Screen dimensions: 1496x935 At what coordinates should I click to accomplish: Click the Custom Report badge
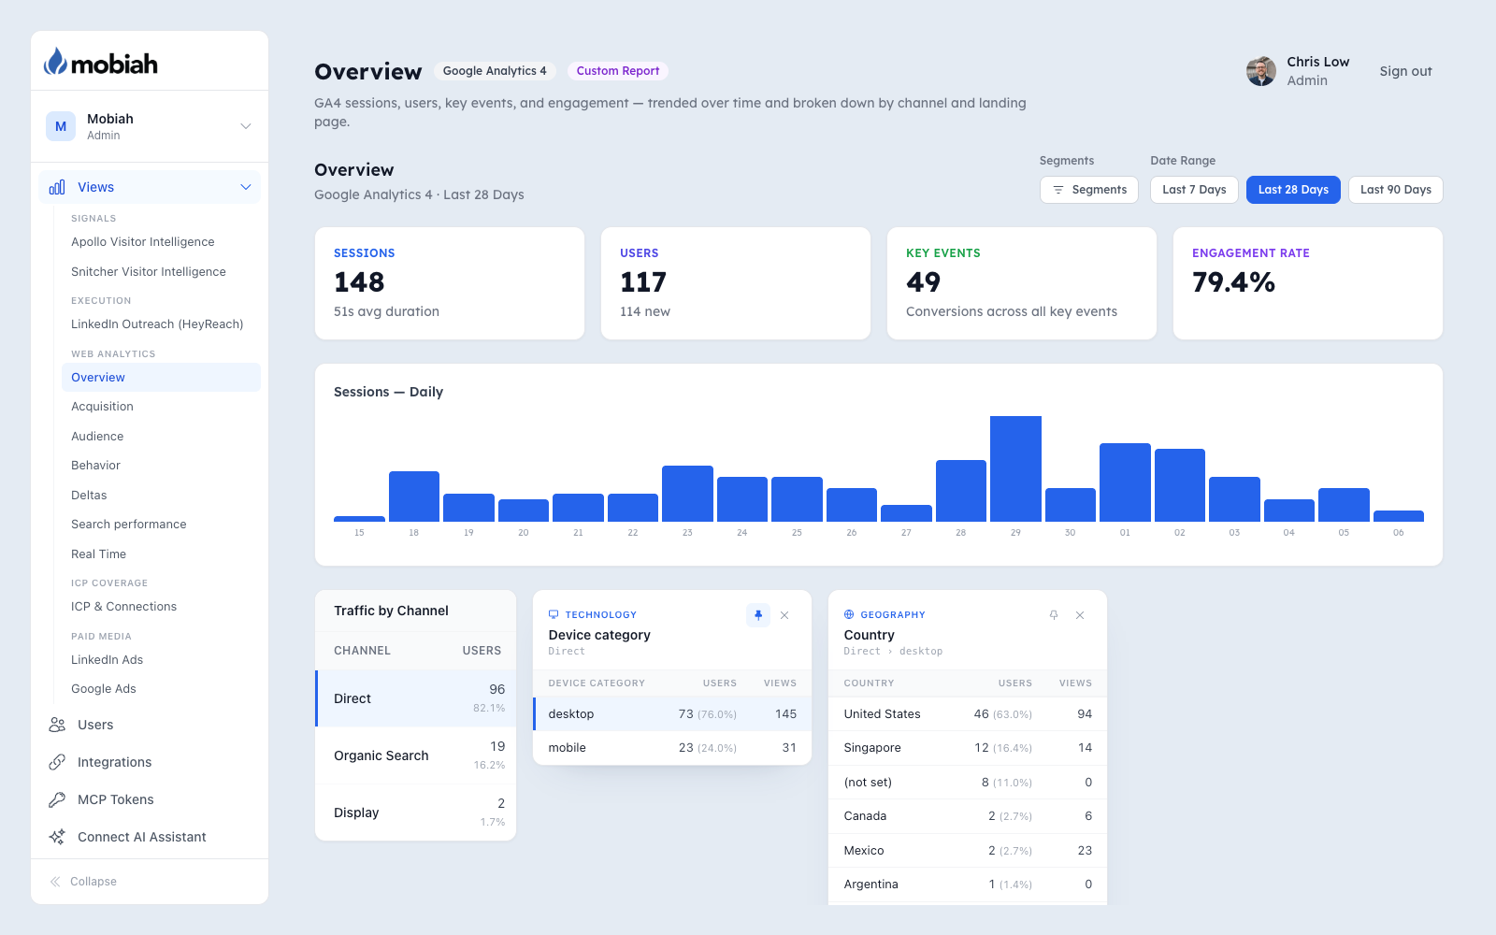click(x=618, y=71)
